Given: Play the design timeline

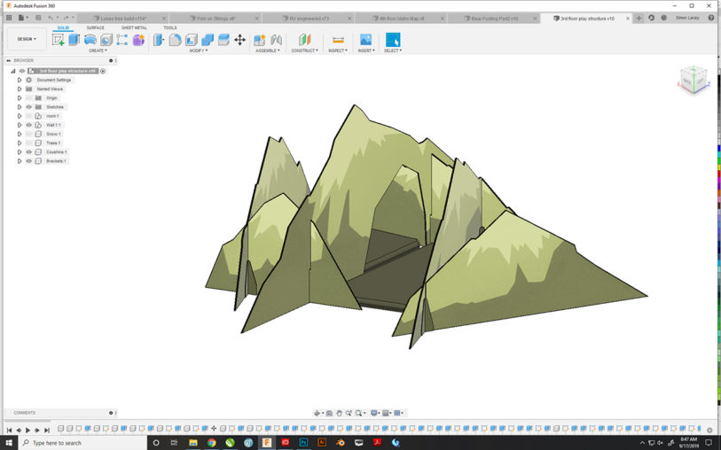Looking at the screenshot, I should click(x=28, y=431).
